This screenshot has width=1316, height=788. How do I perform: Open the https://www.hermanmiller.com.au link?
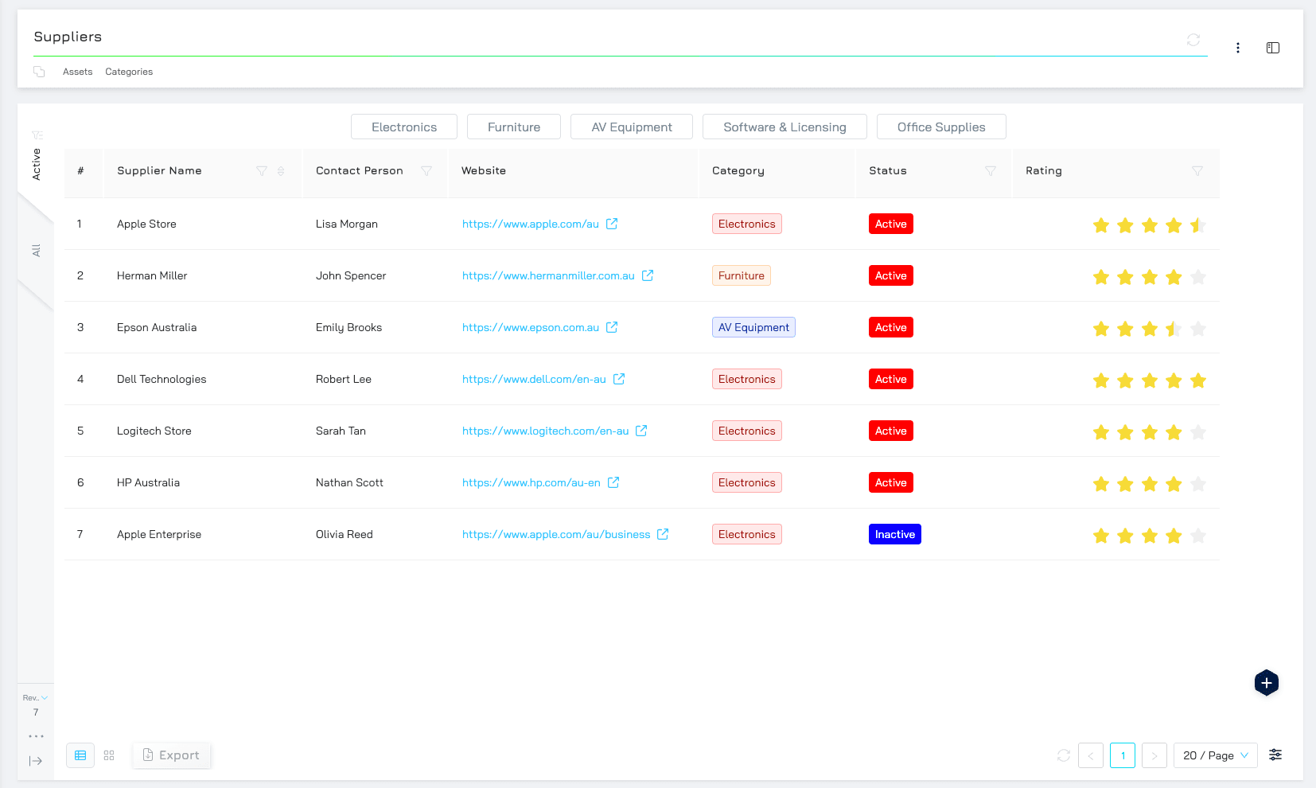point(548,275)
